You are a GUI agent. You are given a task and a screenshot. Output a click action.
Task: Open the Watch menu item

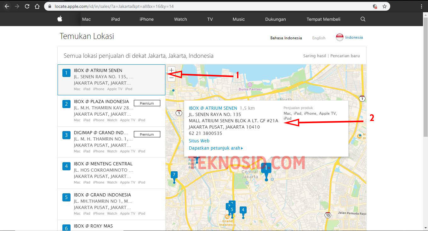(x=180, y=19)
